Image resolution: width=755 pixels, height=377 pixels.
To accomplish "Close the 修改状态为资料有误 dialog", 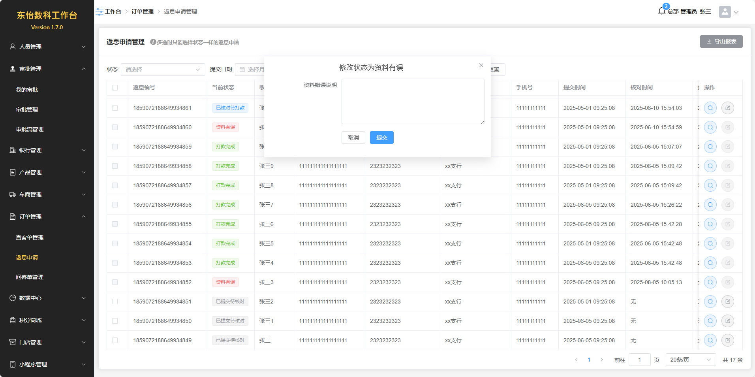I will pos(481,65).
